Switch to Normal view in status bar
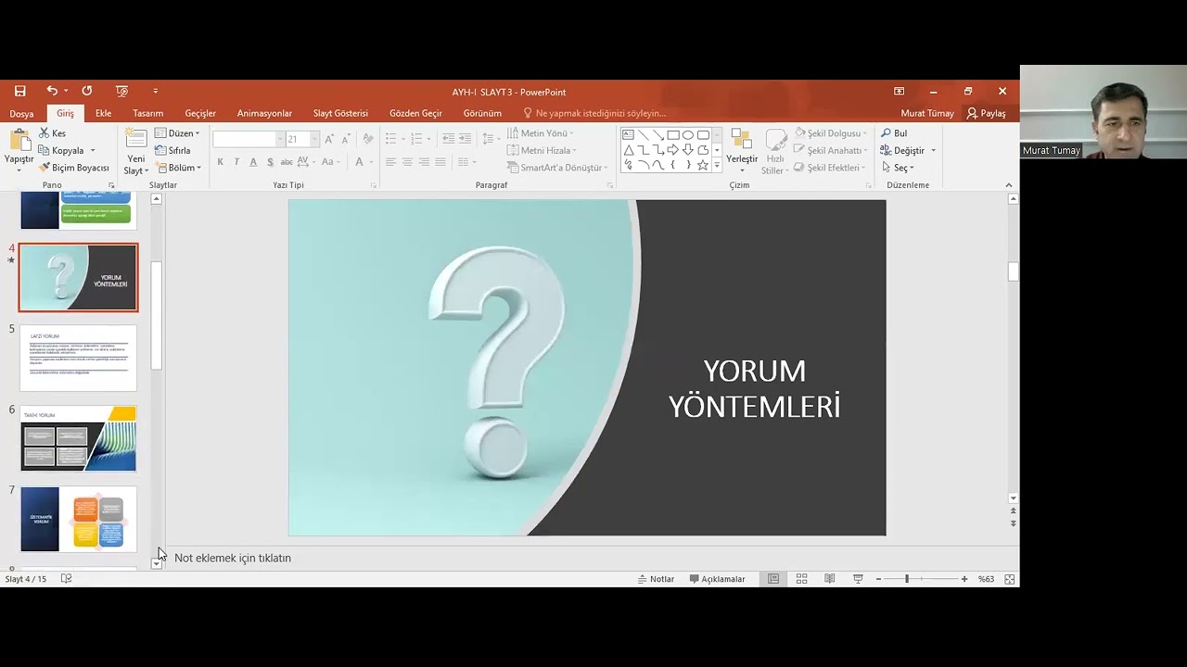Viewport: 1187px width, 667px height. click(x=773, y=579)
